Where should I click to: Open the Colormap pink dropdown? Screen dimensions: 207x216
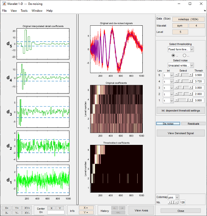pyautogui.click(x=174, y=197)
